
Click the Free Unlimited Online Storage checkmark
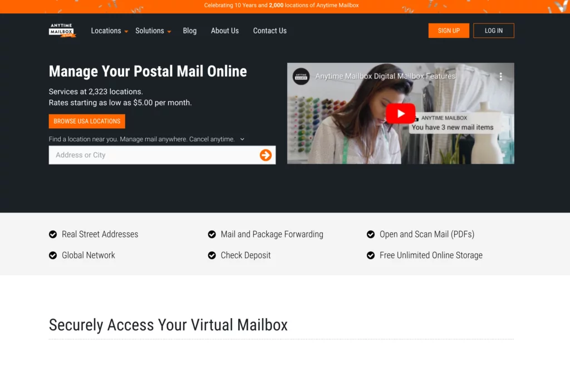370,255
